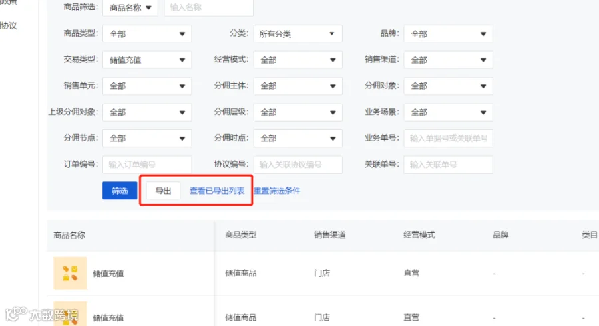
Task: Focus the 关联单号 input field
Action: tap(448, 165)
